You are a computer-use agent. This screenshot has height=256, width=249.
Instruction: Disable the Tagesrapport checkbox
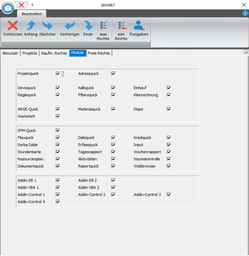click(x=113, y=152)
